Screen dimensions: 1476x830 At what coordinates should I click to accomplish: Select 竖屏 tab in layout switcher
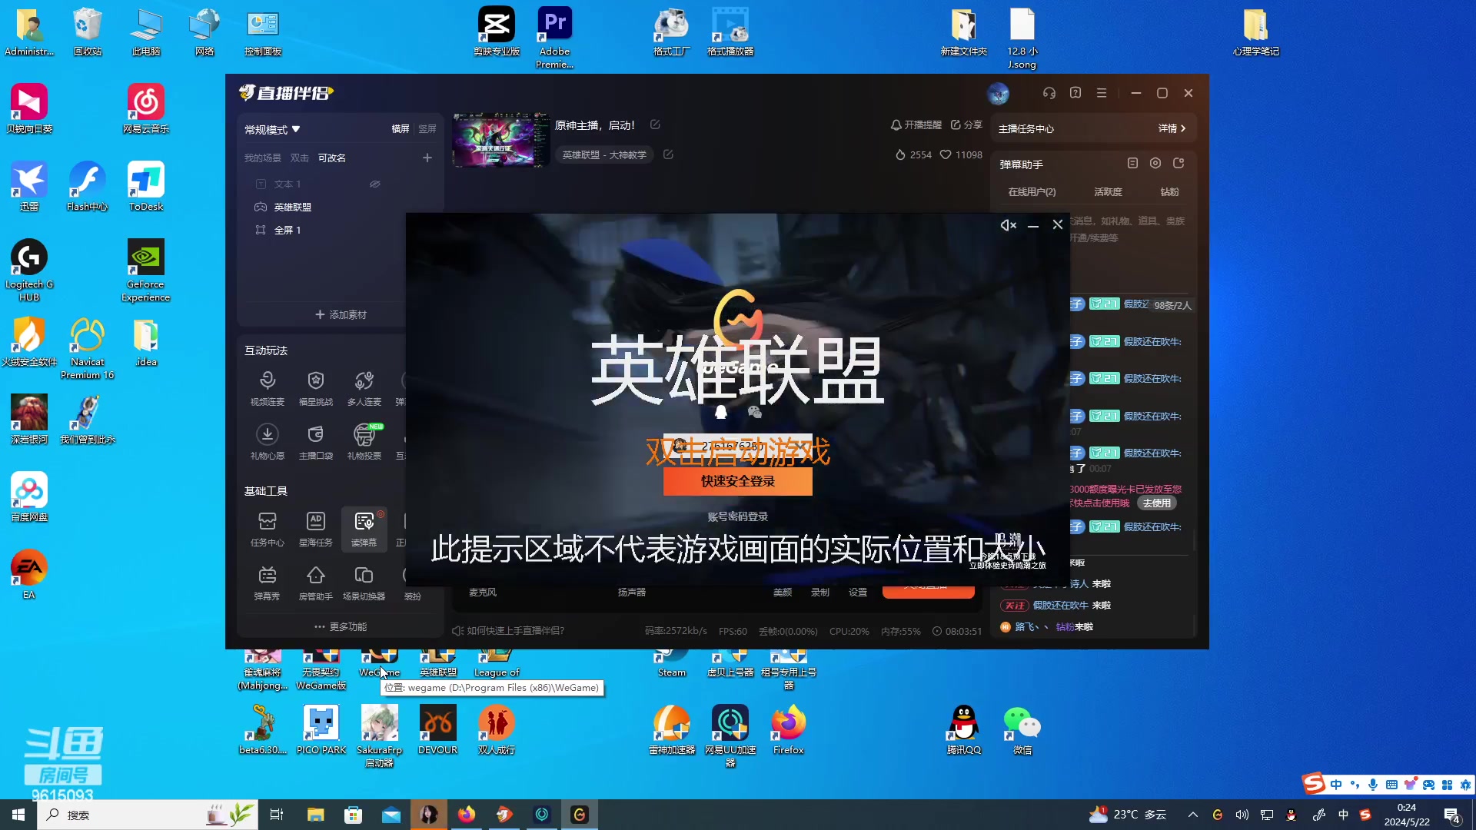tap(427, 127)
